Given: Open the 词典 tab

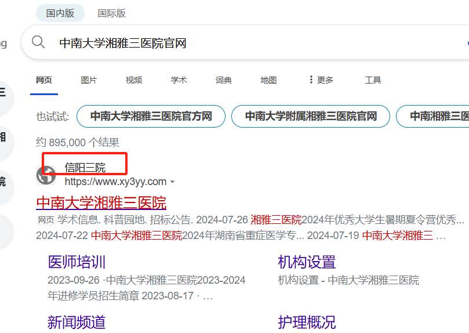Looking at the screenshot, I should pos(223,80).
